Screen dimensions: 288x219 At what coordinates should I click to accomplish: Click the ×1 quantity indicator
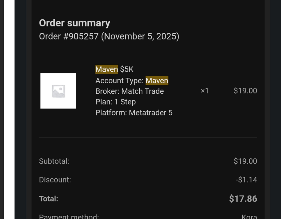(x=205, y=91)
